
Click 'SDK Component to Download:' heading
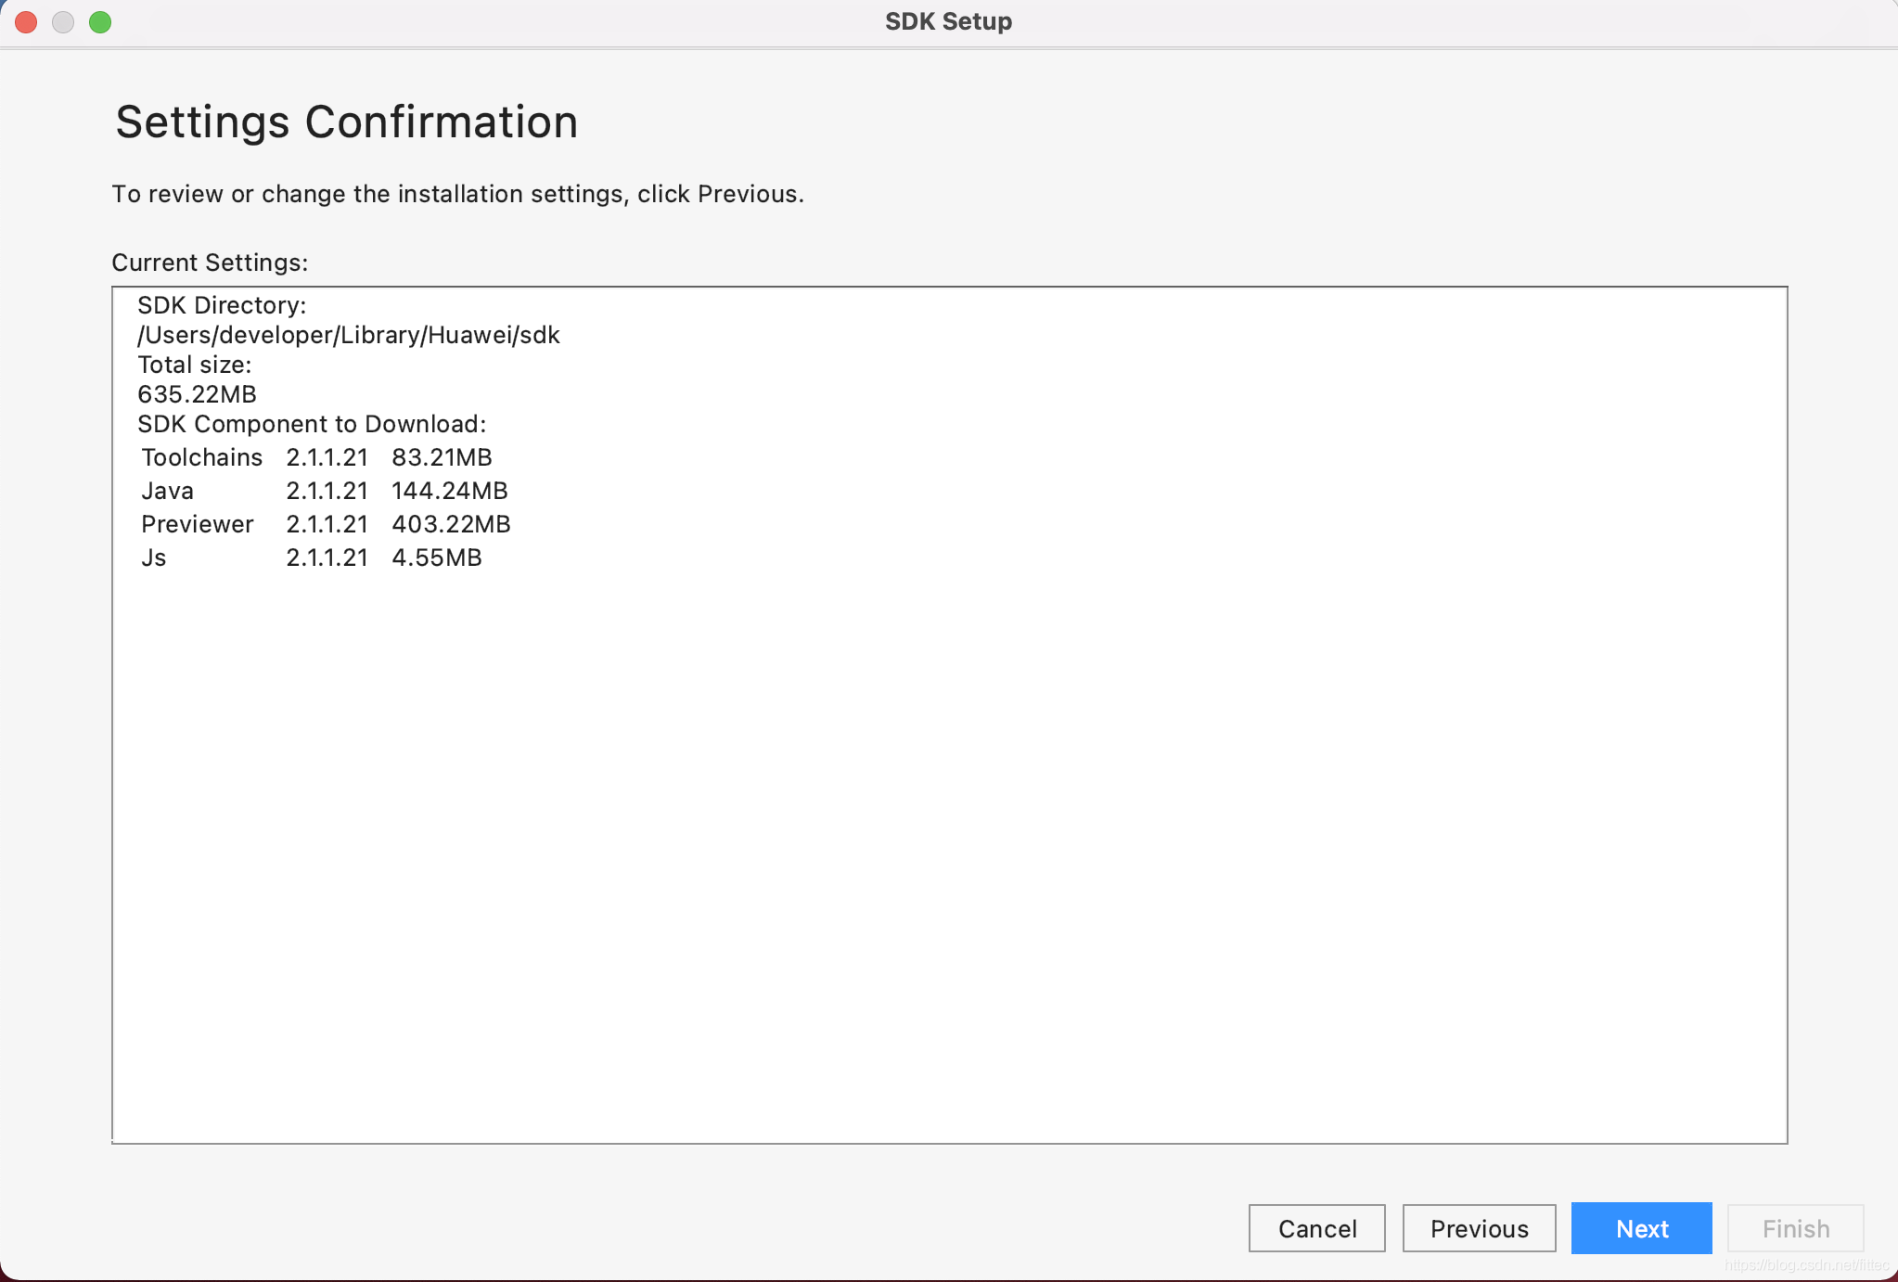click(312, 424)
